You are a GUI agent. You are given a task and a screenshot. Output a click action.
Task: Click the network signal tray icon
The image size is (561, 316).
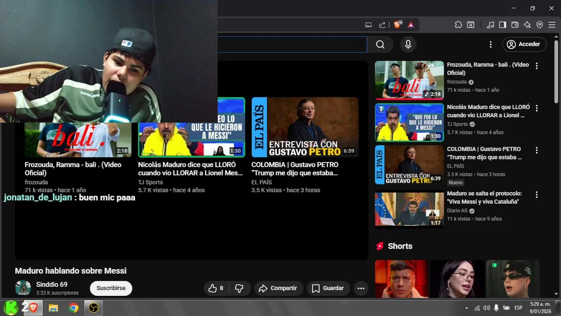coord(477,308)
